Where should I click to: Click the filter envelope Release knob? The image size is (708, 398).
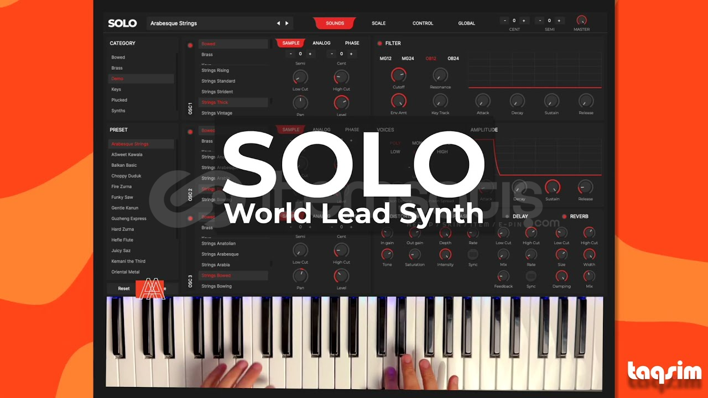click(586, 101)
